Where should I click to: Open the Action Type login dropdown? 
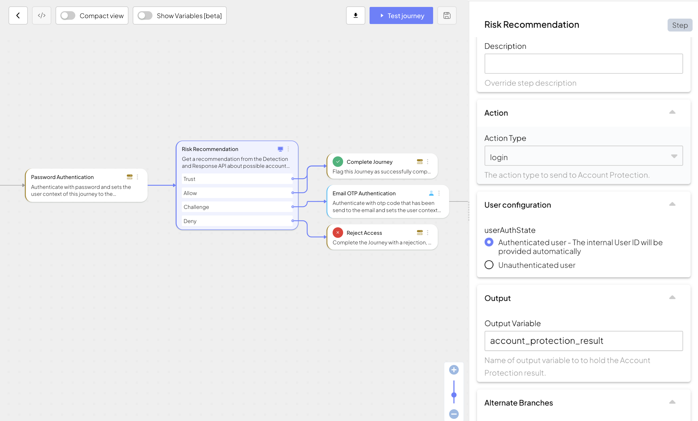pos(583,156)
